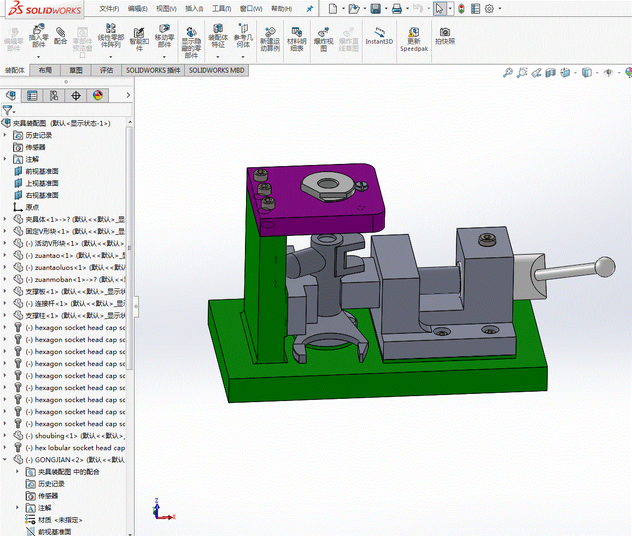Click the Take Snapshot (拍快照) icon
Viewport: 632px width, 536px height.
click(x=445, y=34)
